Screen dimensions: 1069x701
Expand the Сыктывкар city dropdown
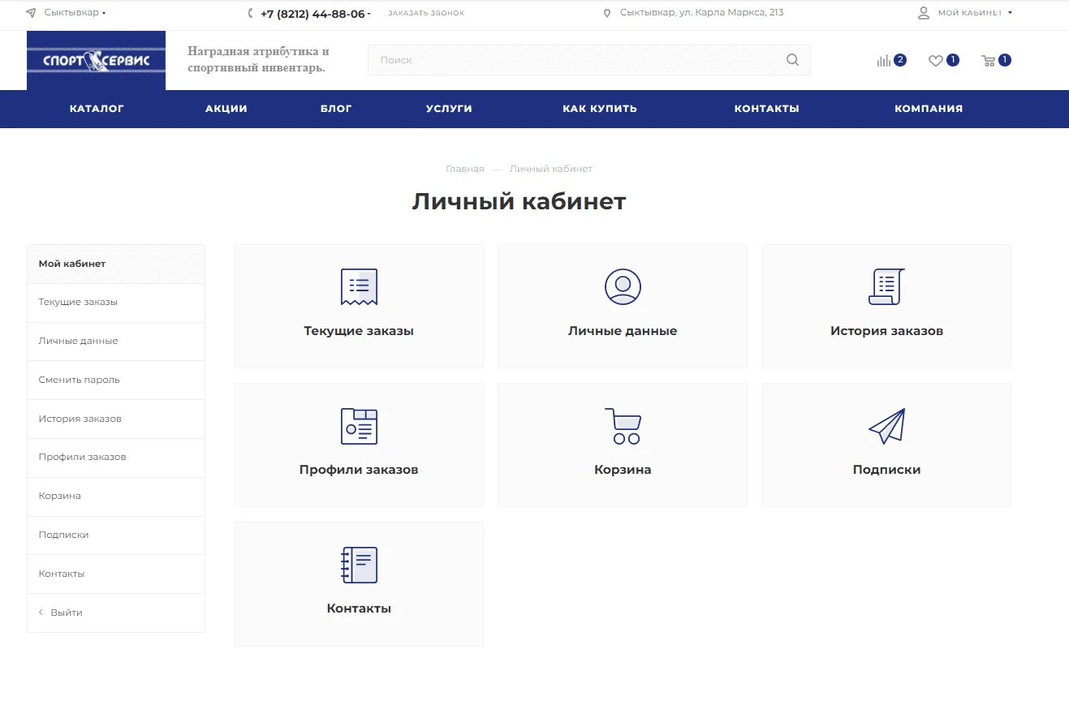coord(104,13)
